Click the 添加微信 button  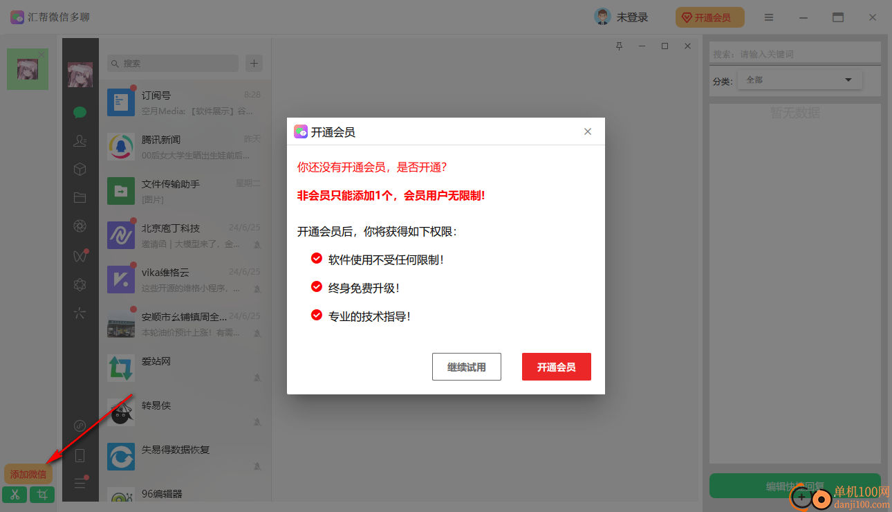28,474
